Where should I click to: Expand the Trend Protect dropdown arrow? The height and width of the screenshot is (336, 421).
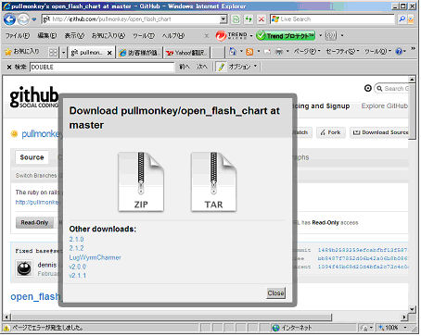(320, 36)
